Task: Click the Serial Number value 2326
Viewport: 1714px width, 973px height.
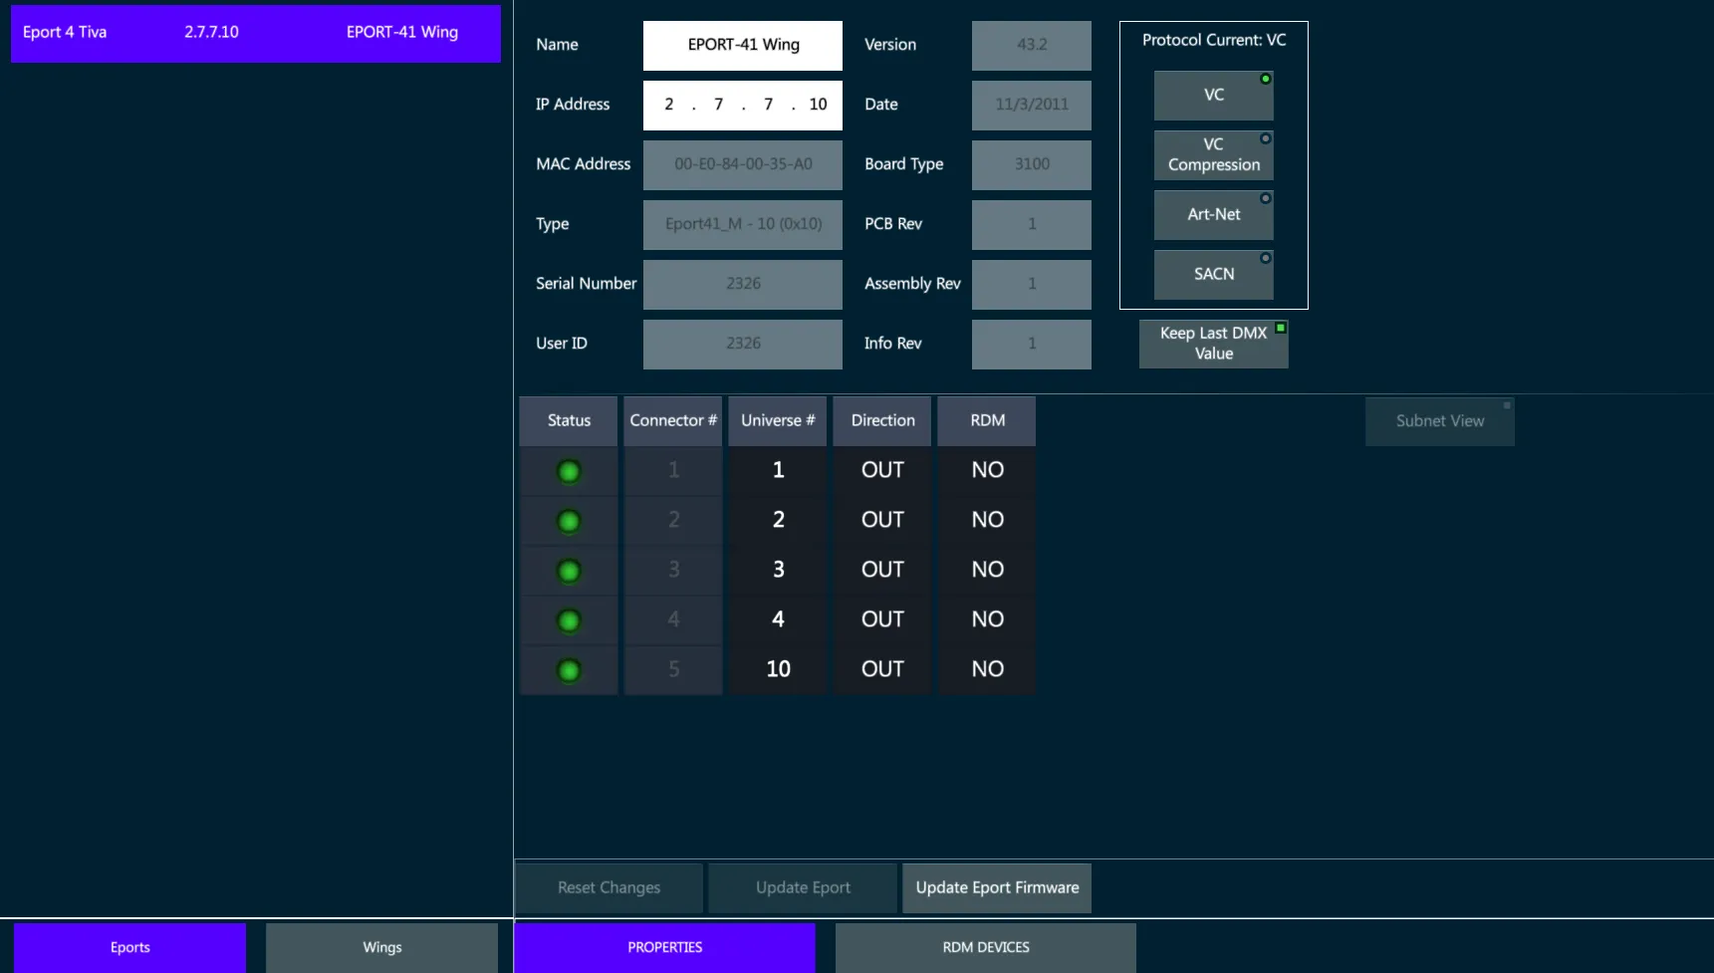Action: 743,285
